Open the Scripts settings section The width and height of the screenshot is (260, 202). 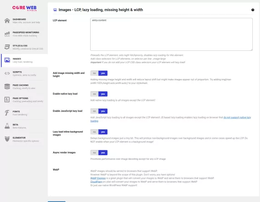24,74
